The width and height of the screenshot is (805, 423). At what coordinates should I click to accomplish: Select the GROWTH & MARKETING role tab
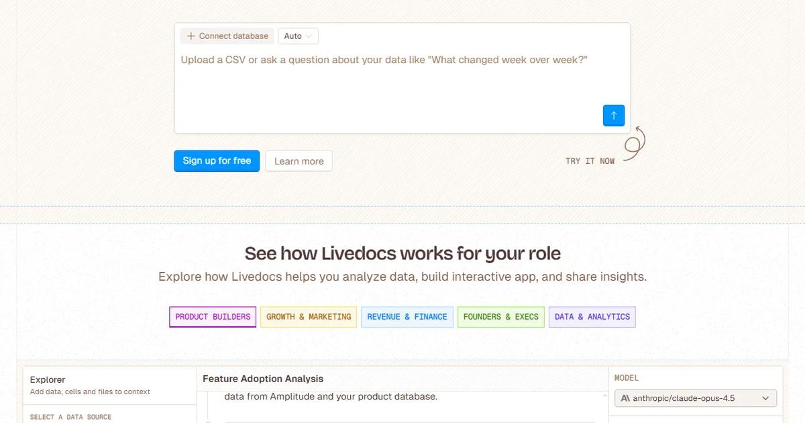click(308, 316)
